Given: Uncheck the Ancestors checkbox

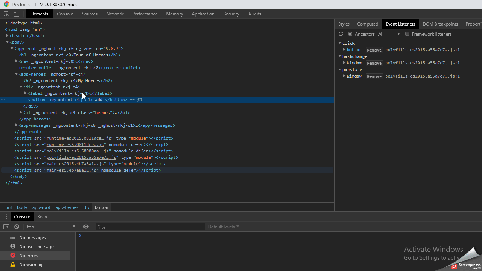Looking at the screenshot, I should tap(350, 34).
